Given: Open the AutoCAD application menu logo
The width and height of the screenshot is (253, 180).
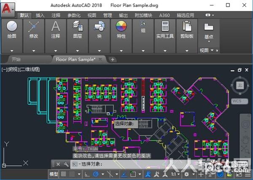Looking at the screenshot, I should [x=8, y=10].
